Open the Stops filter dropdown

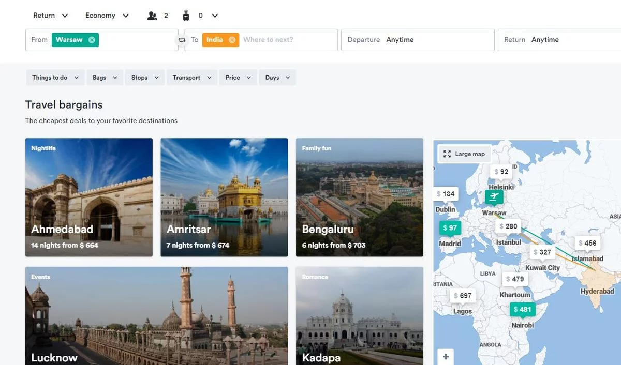point(144,78)
